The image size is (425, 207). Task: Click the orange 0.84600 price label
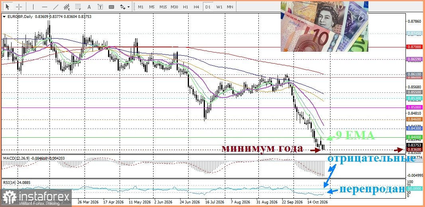pyautogui.click(x=414, y=119)
